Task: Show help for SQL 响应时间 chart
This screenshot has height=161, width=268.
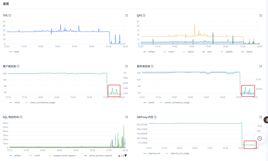Action: 21,117
